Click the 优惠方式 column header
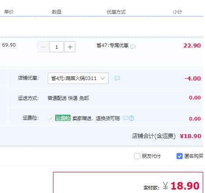The height and width of the screenshot is (193, 205). pos(116,12)
